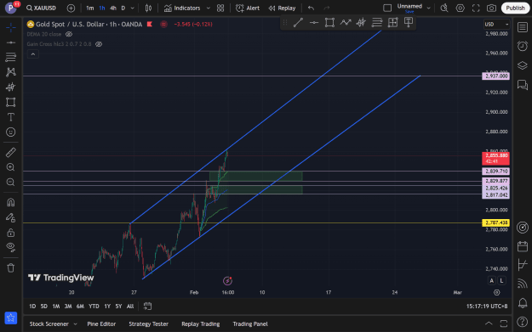Select the trend line tool in left sidebar
This screenshot has width=532, height=332.
click(x=10, y=42)
